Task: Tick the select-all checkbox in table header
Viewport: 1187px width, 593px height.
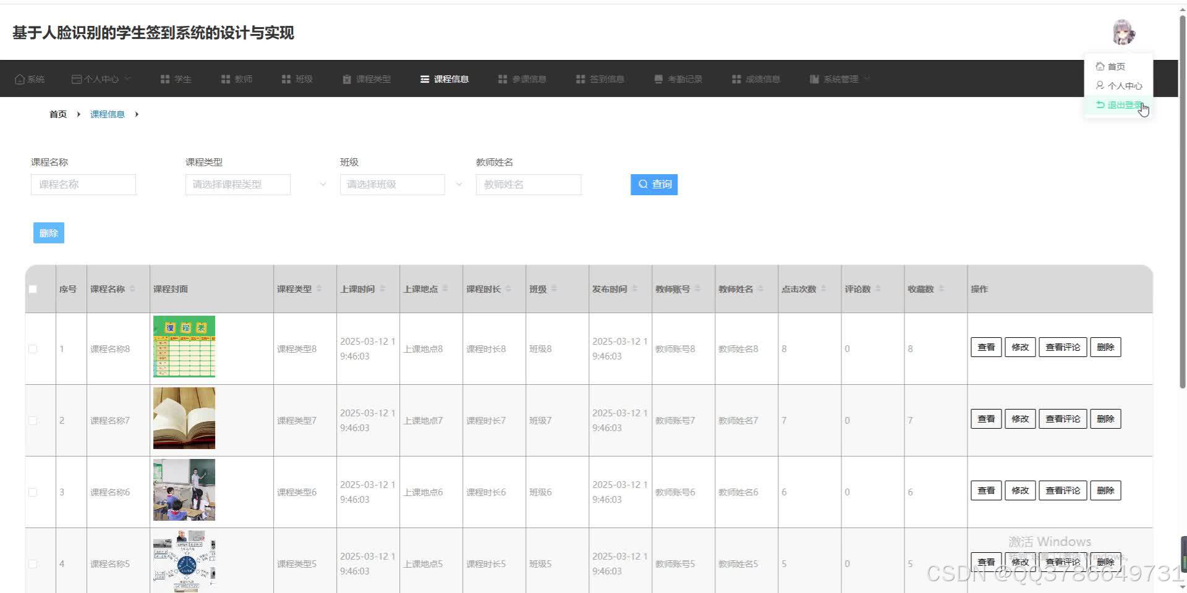Action: coord(33,289)
